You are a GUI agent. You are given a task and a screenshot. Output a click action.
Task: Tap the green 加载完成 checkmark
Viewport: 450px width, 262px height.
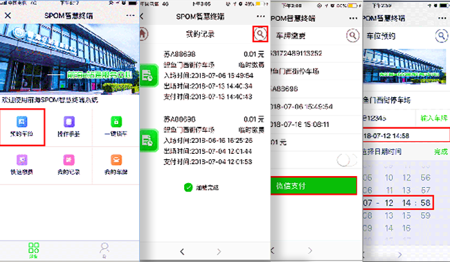pyautogui.click(x=188, y=188)
